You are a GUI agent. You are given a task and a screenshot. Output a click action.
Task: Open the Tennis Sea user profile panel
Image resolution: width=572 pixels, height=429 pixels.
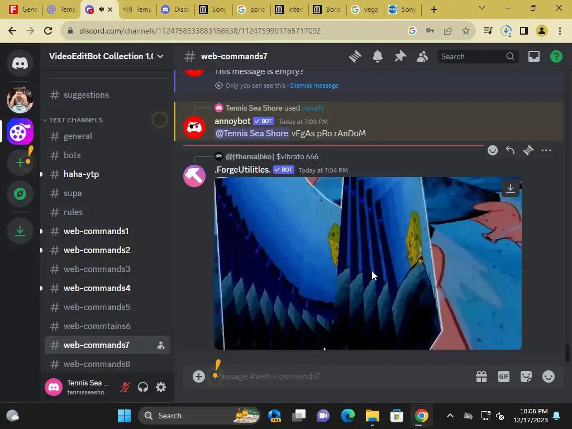(78, 387)
